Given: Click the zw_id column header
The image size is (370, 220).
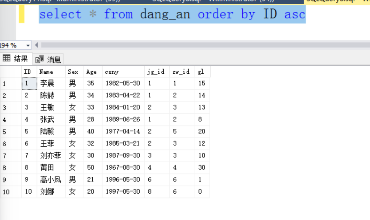Looking at the screenshot, I should [182, 71].
